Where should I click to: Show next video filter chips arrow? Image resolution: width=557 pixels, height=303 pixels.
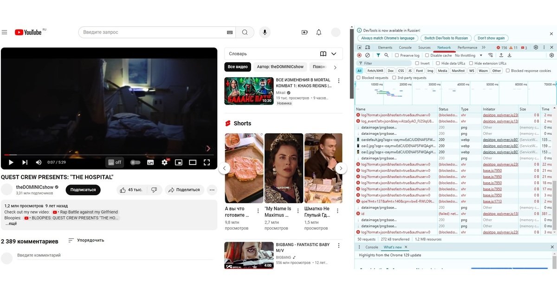coord(336,67)
